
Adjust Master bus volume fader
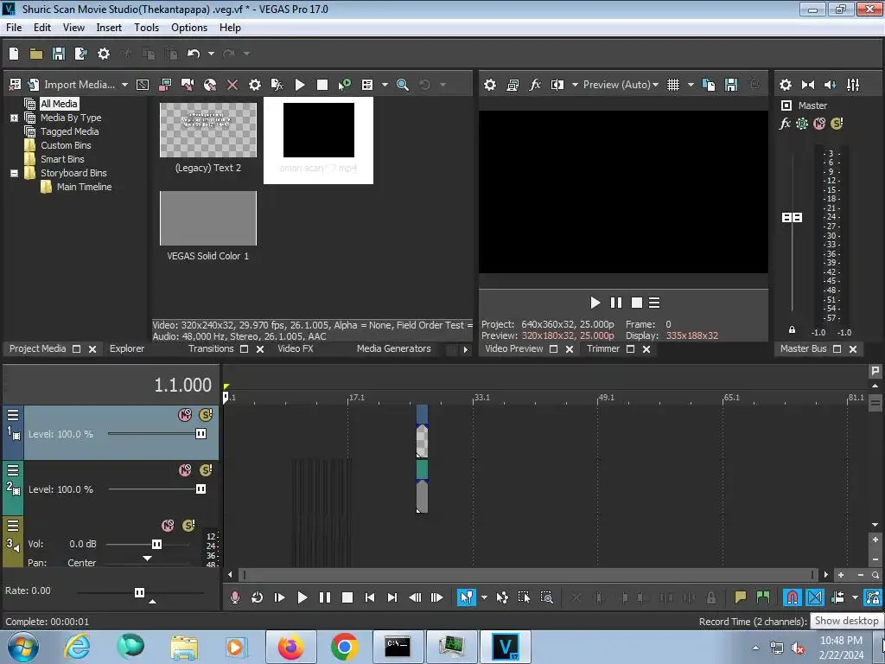(792, 217)
